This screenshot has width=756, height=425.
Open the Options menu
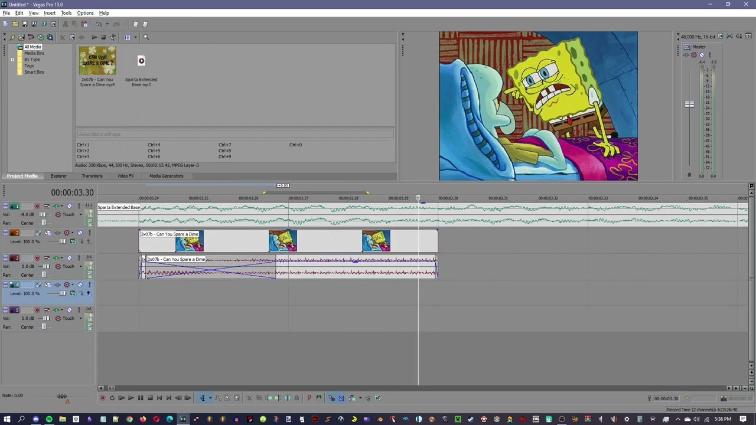tap(85, 13)
